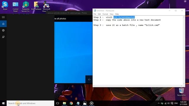
Task: Open the settings gear in Start sidebar
Action: pyautogui.click(x=3, y=30)
